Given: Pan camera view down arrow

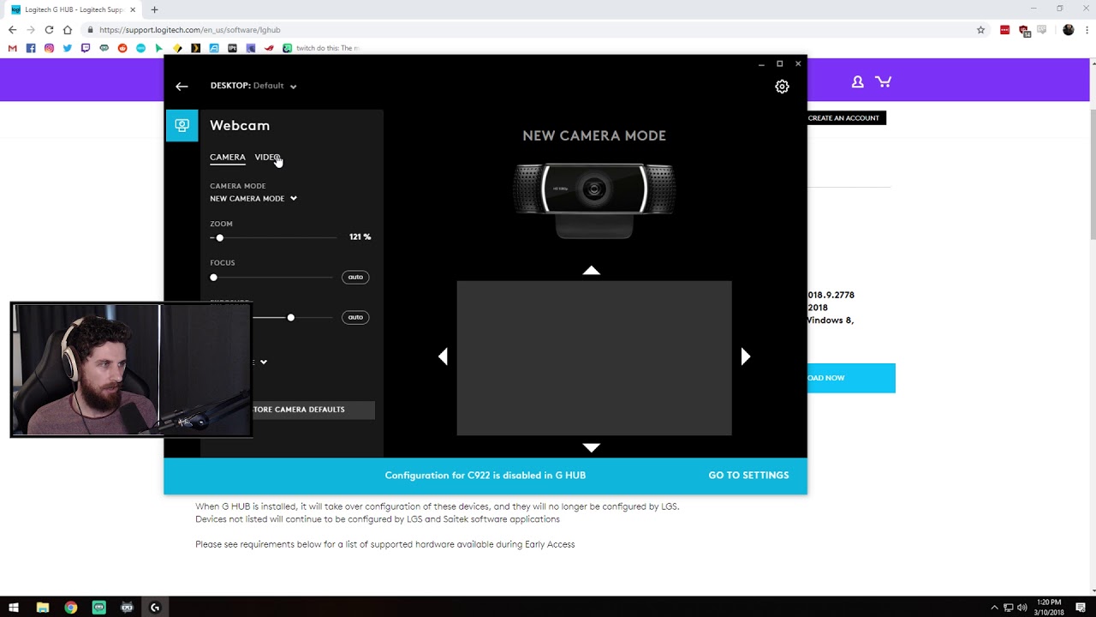Looking at the screenshot, I should pyautogui.click(x=591, y=447).
